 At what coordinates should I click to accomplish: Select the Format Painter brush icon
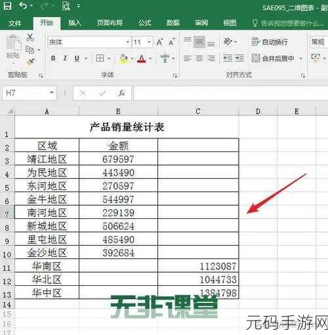pyautogui.click(x=30, y=62)
